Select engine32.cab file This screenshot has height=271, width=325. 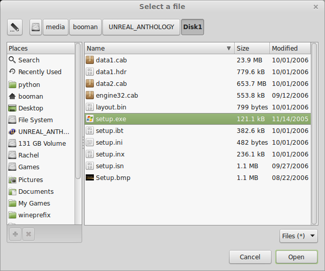198,95
